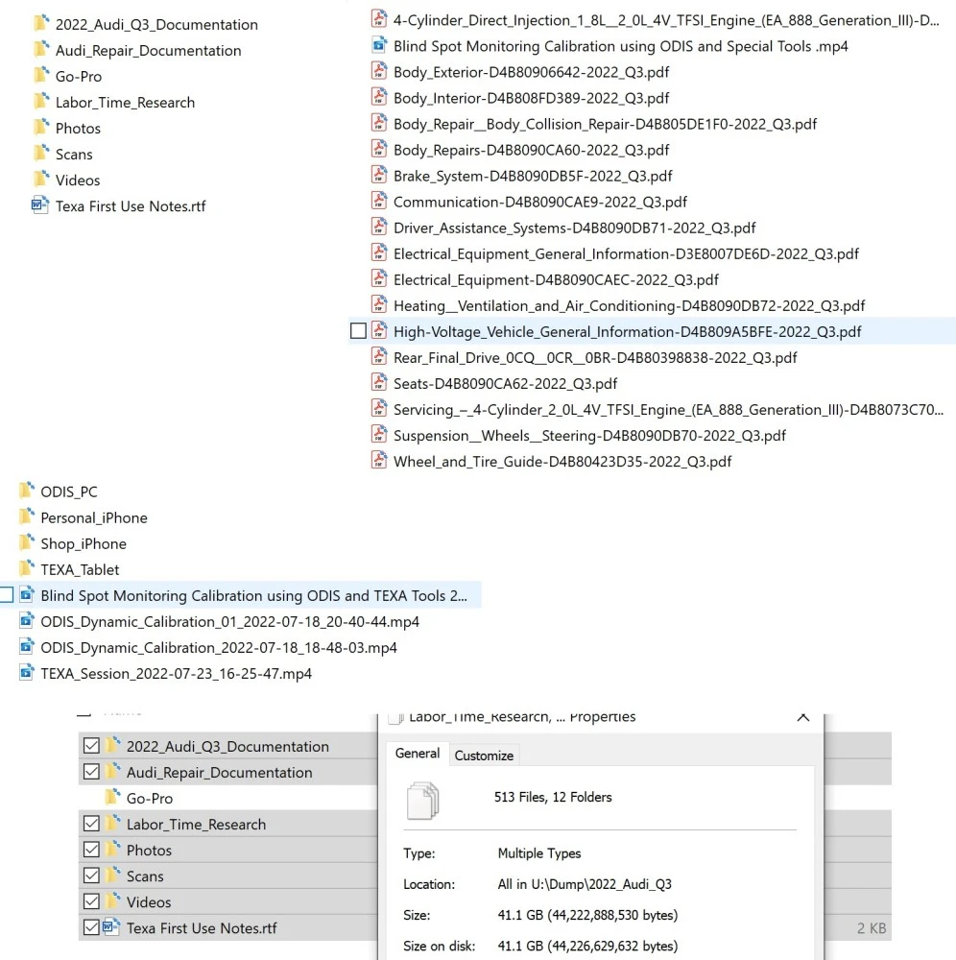Screen dimensions: 956x960
Task: Click the 2 KB size of Texa First Use Notes
Action: (871, 928)
